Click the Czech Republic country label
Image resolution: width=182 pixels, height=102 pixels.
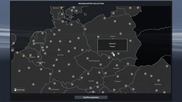[x=94, y=61]
